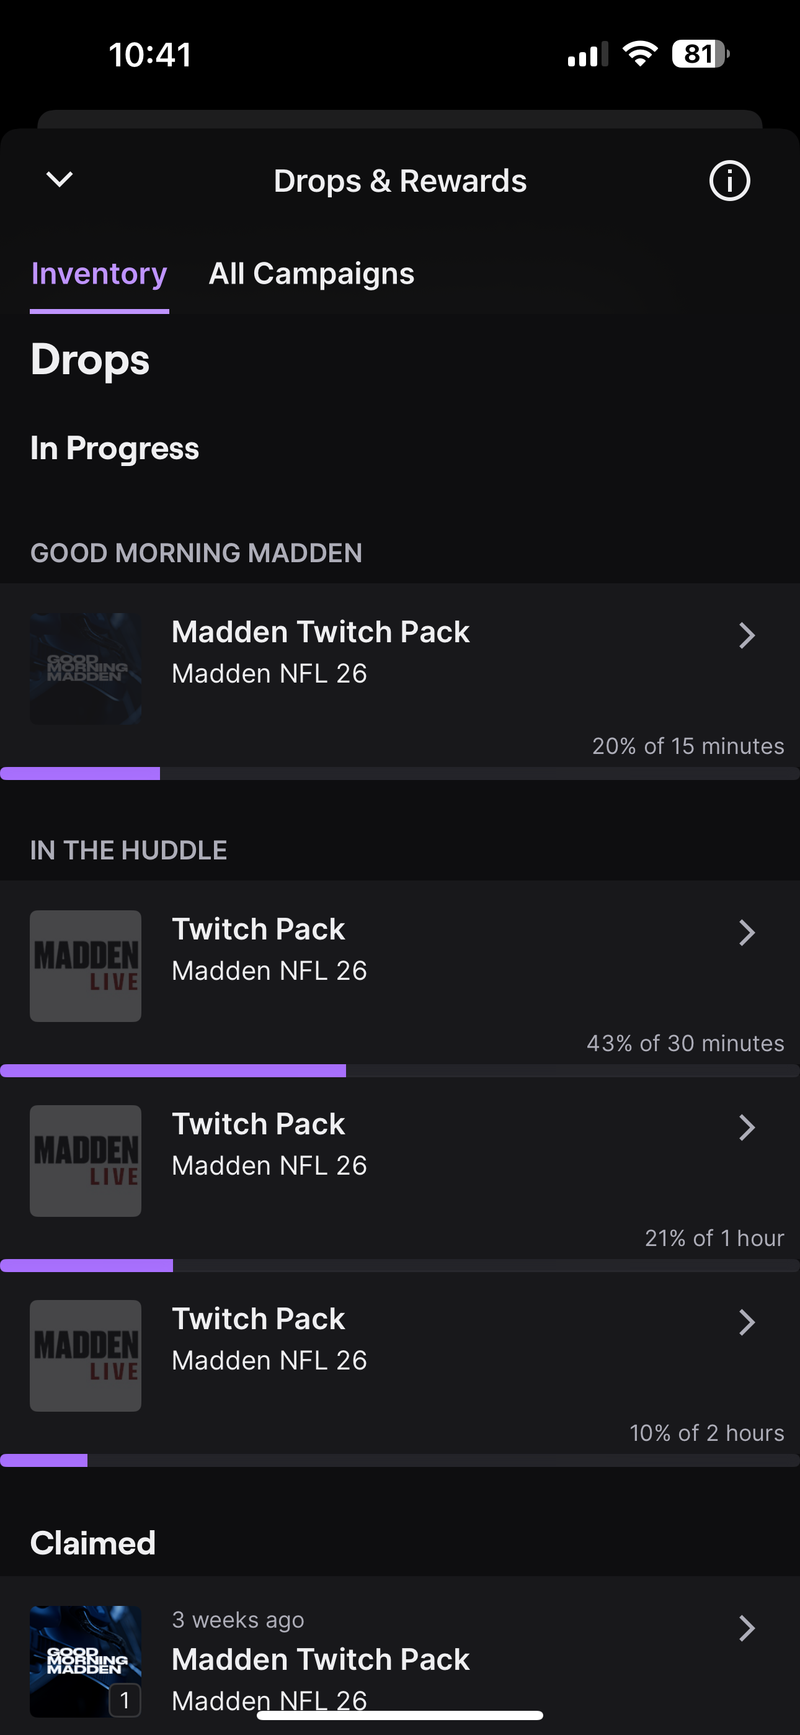Collapse the Drops & Rewards sheet with down chevron
The width and height of the screenshot is (800, 1735).
click(x=60, y=179)
